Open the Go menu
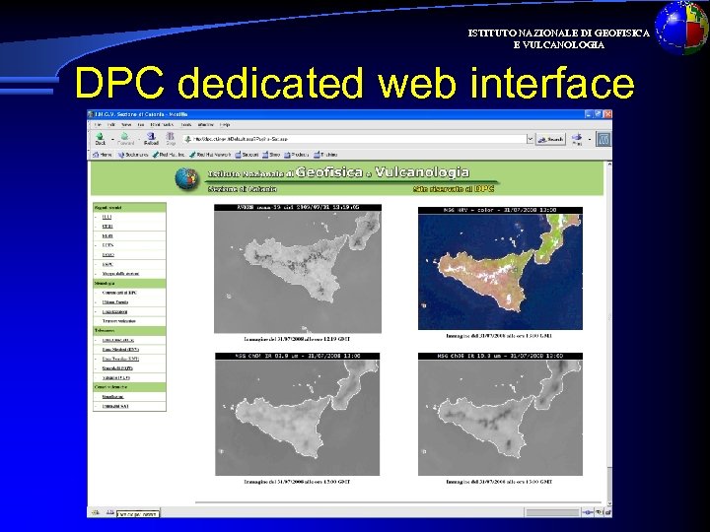710x532 pixels. [141, 124]
